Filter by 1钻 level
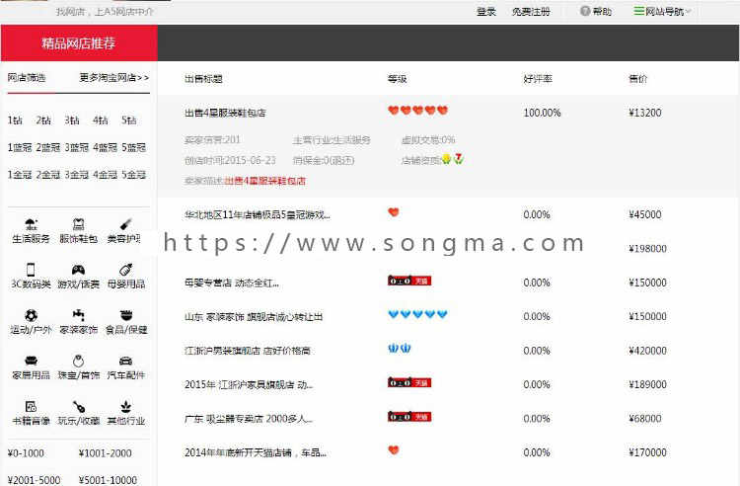 click(15, 121)
